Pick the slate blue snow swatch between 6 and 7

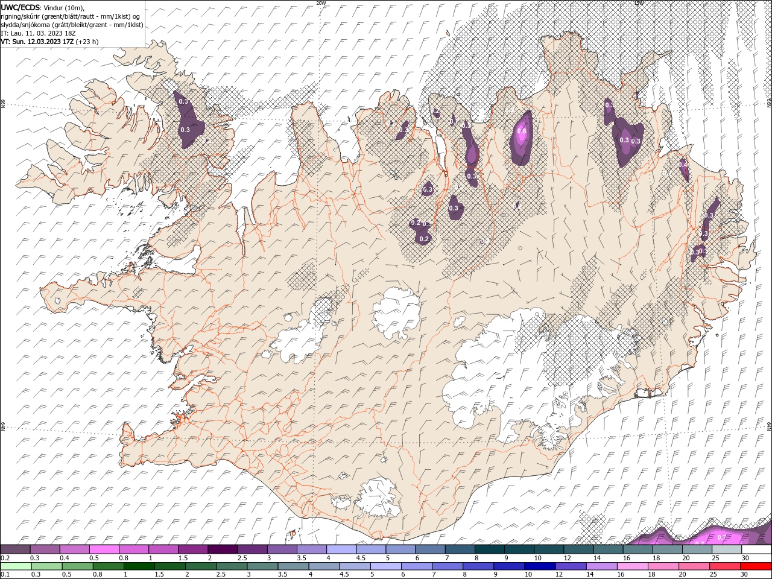click(x=430, y=549)
